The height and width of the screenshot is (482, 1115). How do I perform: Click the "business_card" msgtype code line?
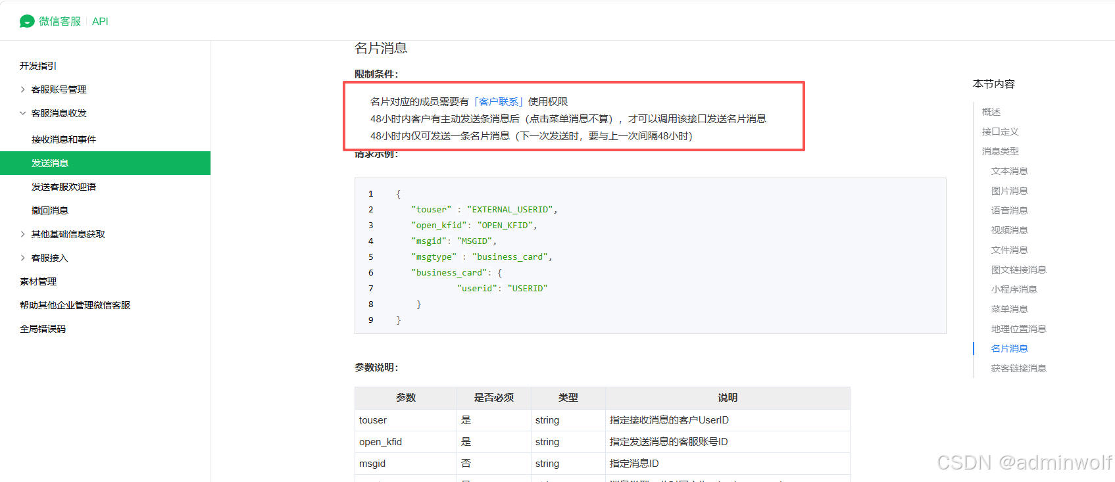(482, 257)
